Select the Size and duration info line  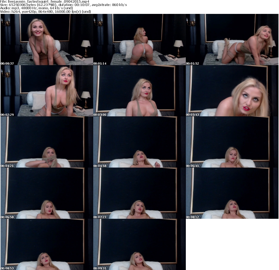63,5
